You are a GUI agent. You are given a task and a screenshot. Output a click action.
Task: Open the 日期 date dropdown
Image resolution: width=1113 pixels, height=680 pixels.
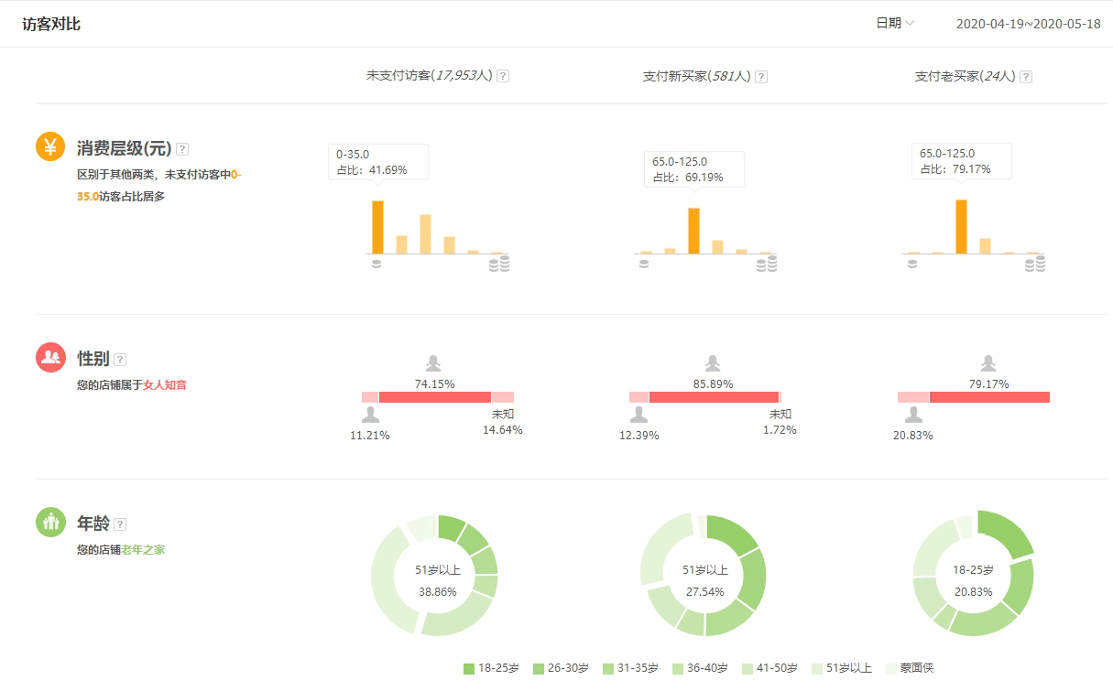point(895,24)
